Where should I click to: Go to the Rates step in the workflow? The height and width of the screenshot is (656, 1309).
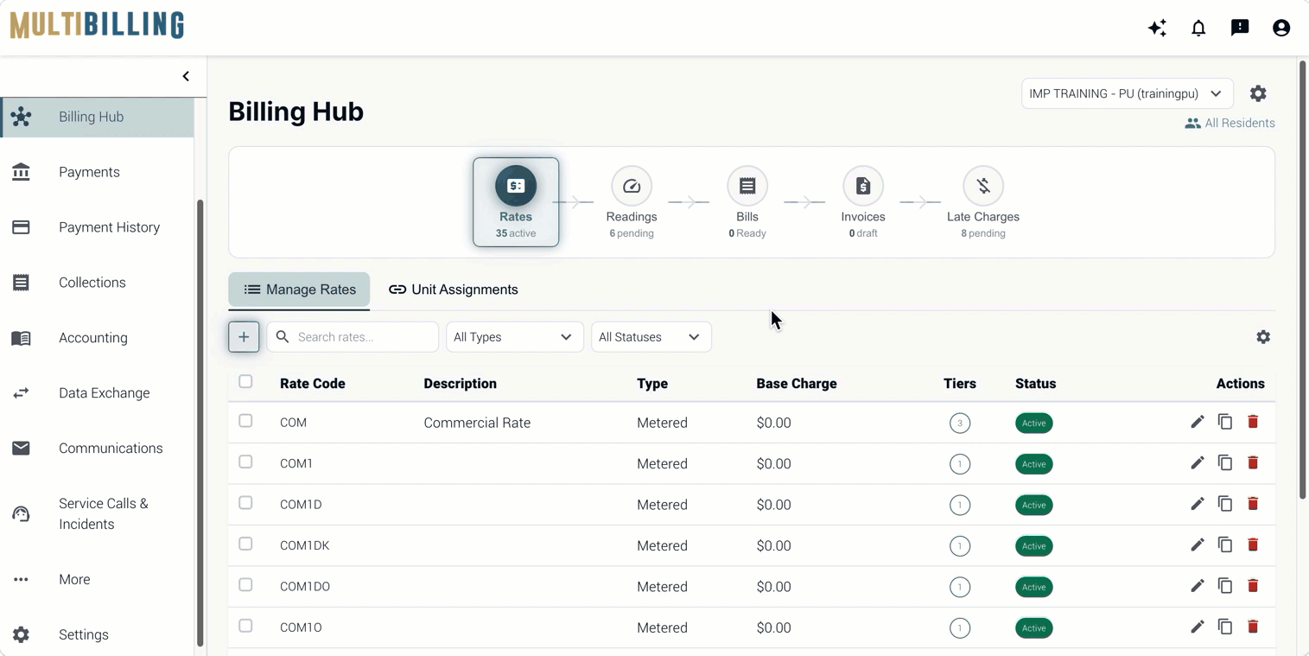[516, 201]
